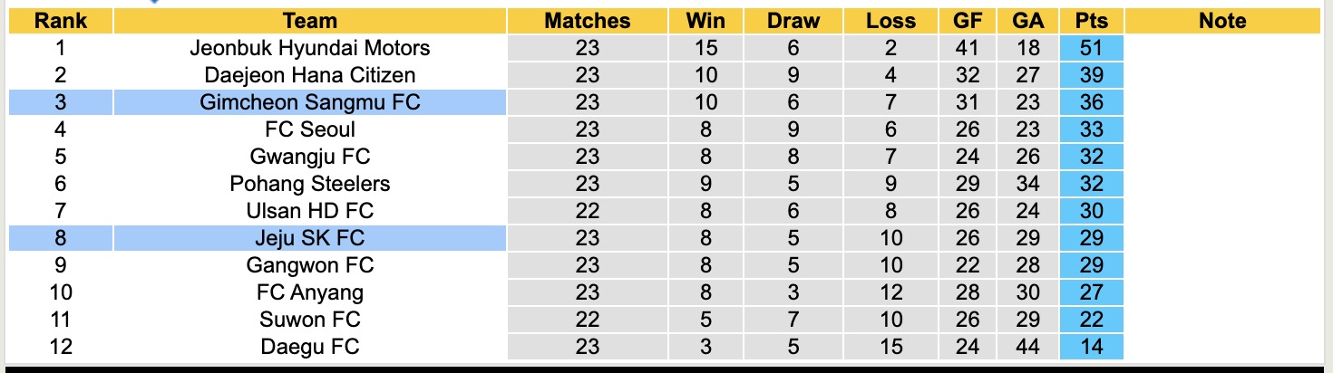Click highlighted Gimcheon Sangmu FC team
Image resolution: width=1333 pixels, height=373 pixels.
coord(309,102)
